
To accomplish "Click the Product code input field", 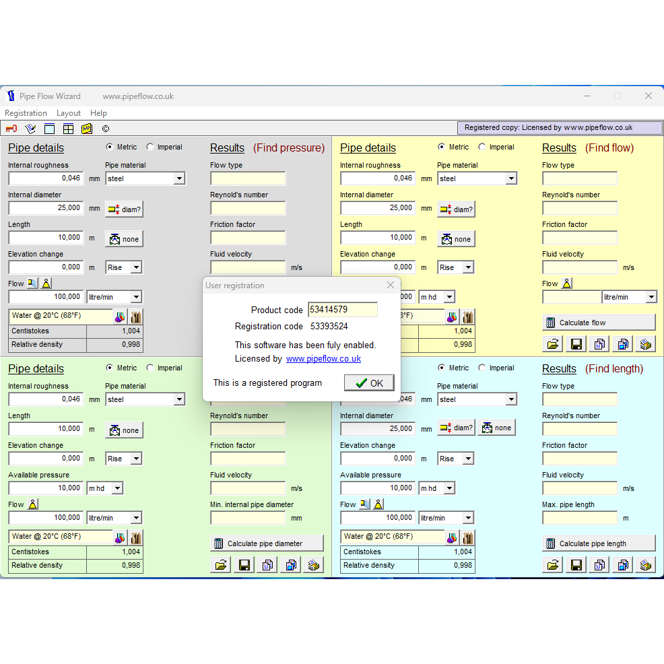I will tap(342, 310).
